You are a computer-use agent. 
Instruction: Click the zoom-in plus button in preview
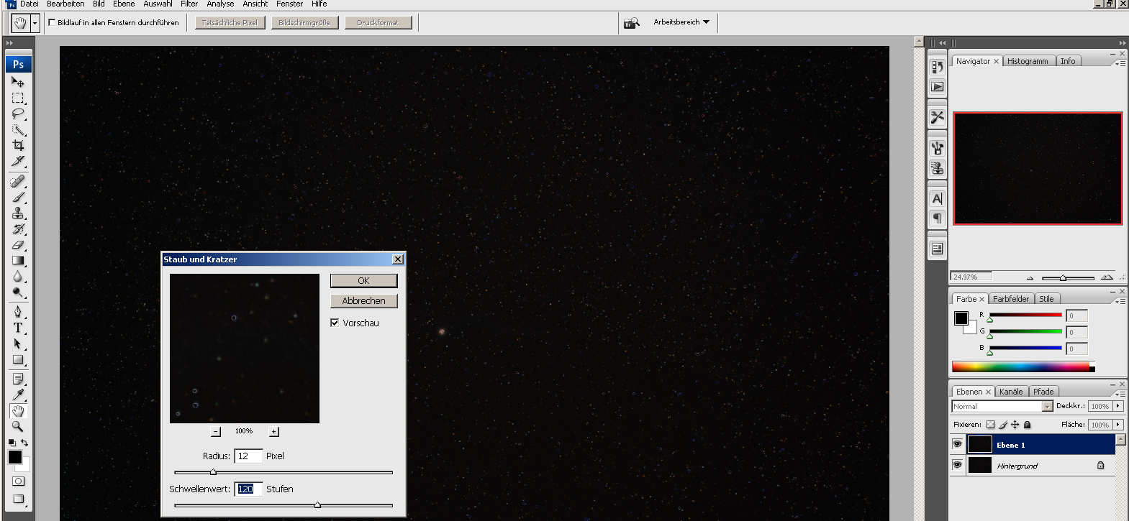[273, 431]
